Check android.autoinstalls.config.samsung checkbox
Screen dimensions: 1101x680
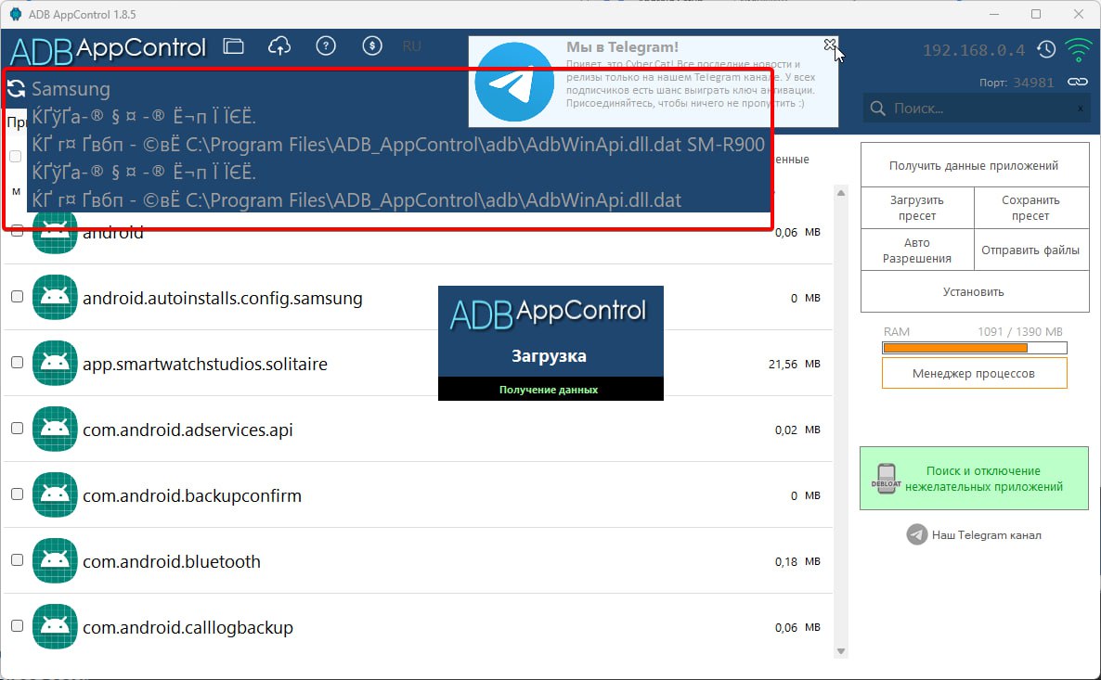(x=17, y=297)
